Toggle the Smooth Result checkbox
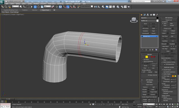179x108 pixels. pyautogui.click(x=162, y=70)
